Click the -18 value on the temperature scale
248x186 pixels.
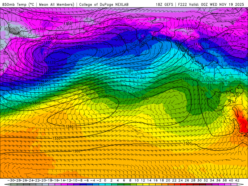[x=49, y=180]
